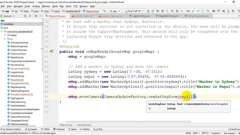Select UserlistAdapter in project tree
The image size is (240, 135).
(x=18, y=106)
